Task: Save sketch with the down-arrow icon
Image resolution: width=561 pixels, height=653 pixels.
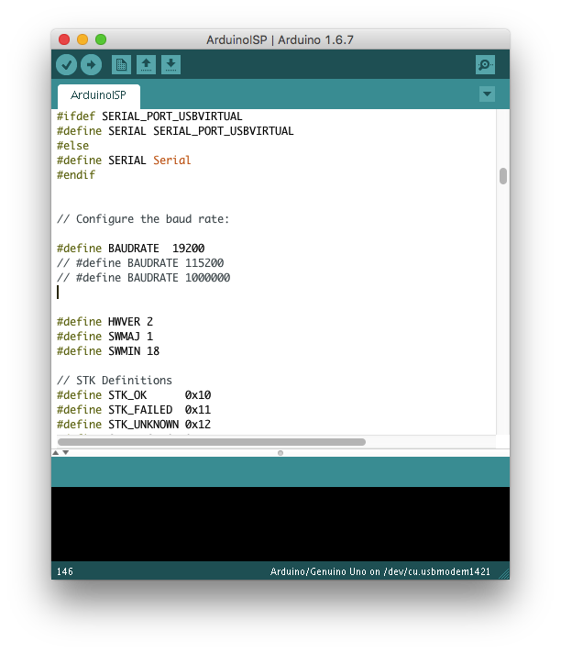Action: [x=170, y=65]
